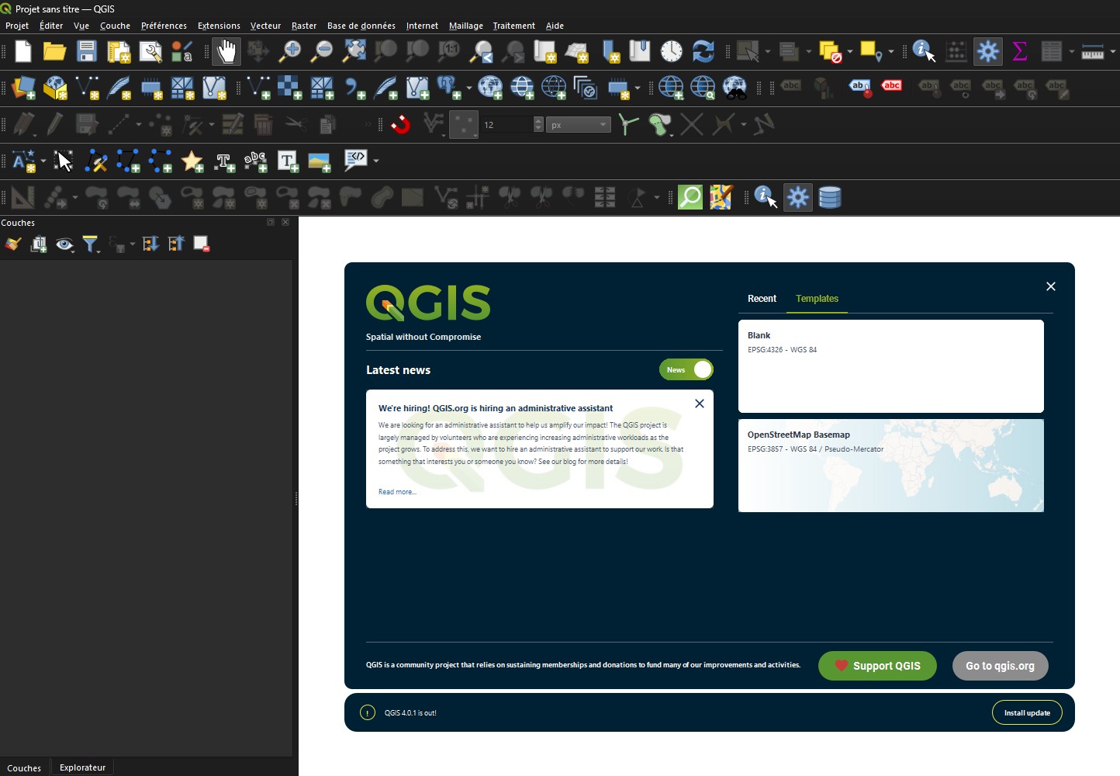The width and height of the screenshot is (1120, 776).
Task: Toggle the News switch
Action: pos(686,369)
